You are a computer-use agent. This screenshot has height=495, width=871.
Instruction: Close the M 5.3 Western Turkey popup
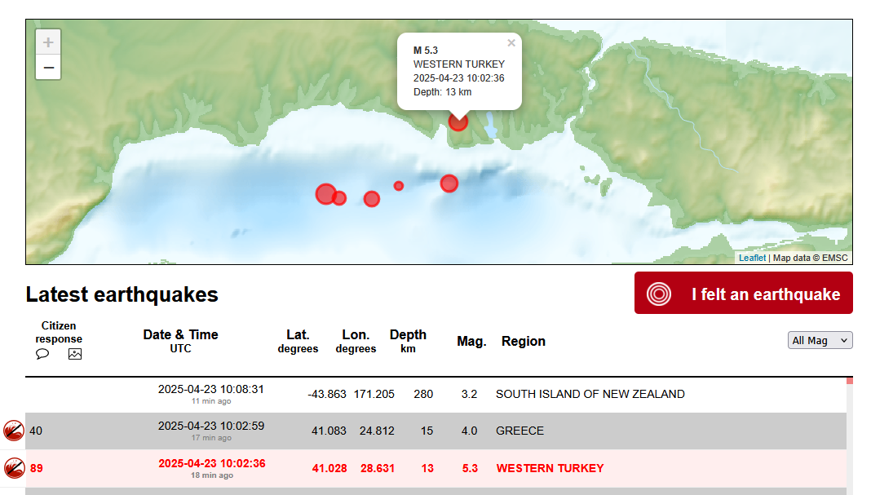click(511, 43)
